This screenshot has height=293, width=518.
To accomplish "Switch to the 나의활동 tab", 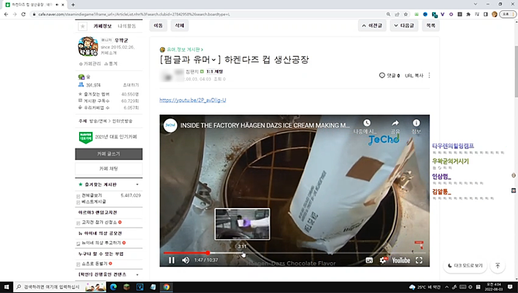I will (x=126, y=26).
